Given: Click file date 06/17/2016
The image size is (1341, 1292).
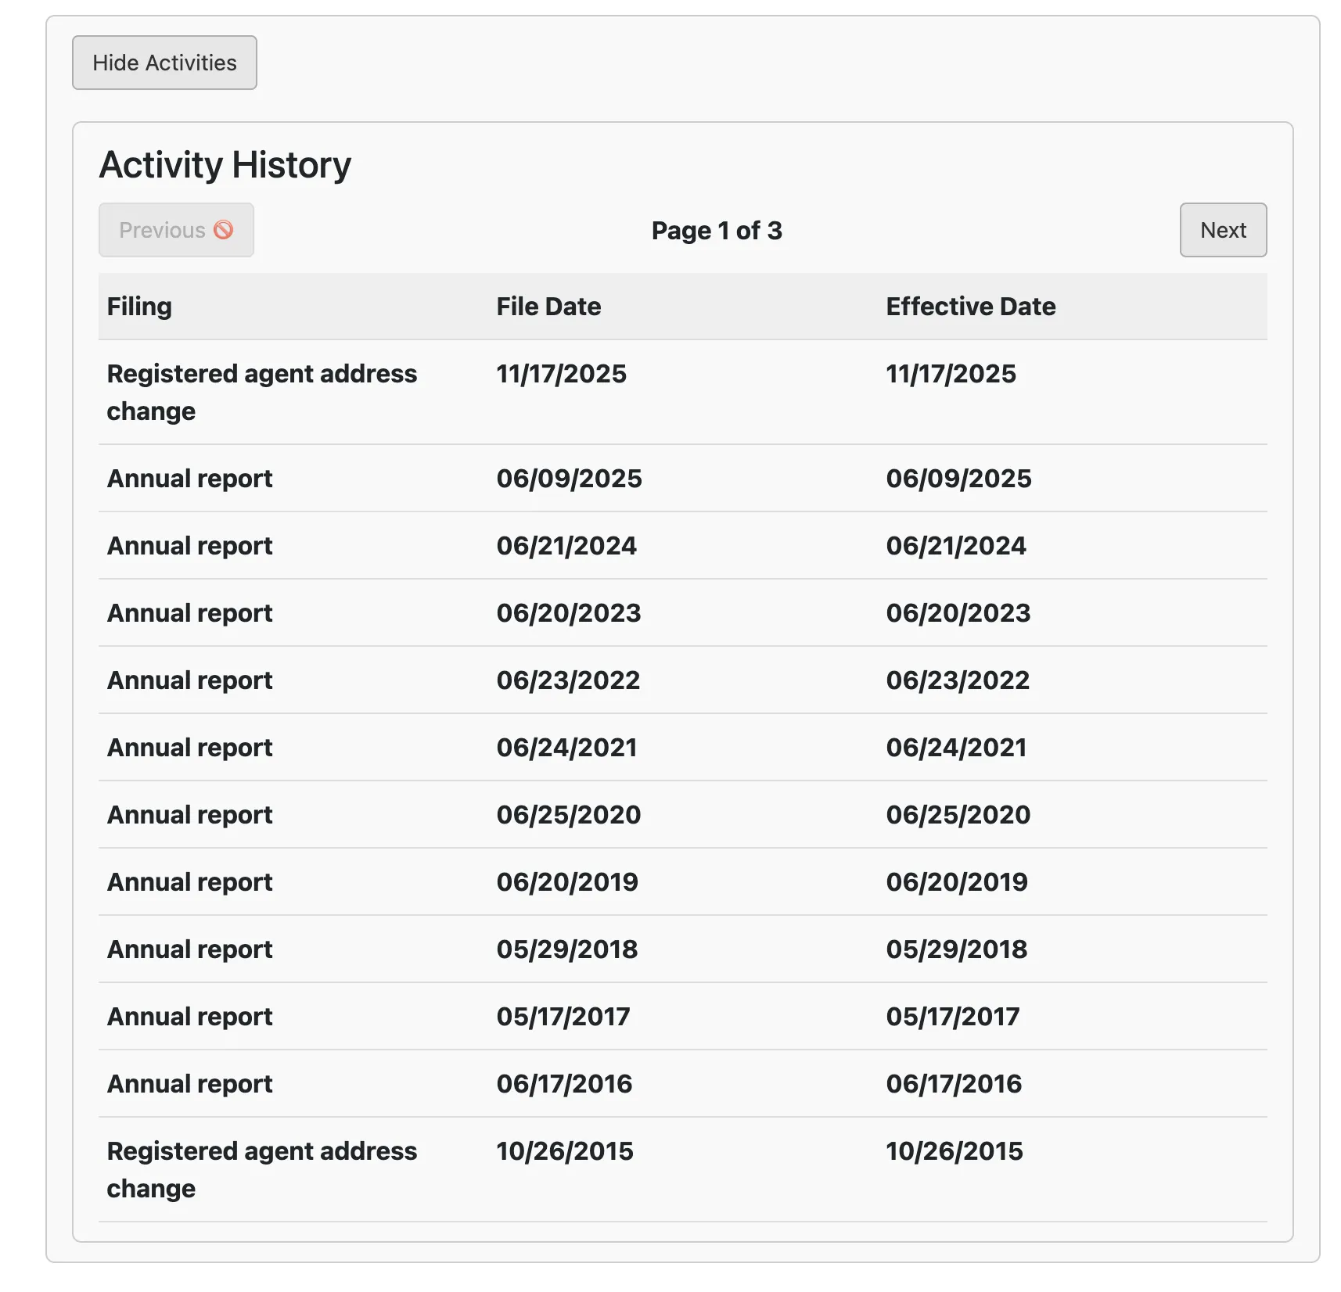Looking at the screenshot, I should (565, 1084).
